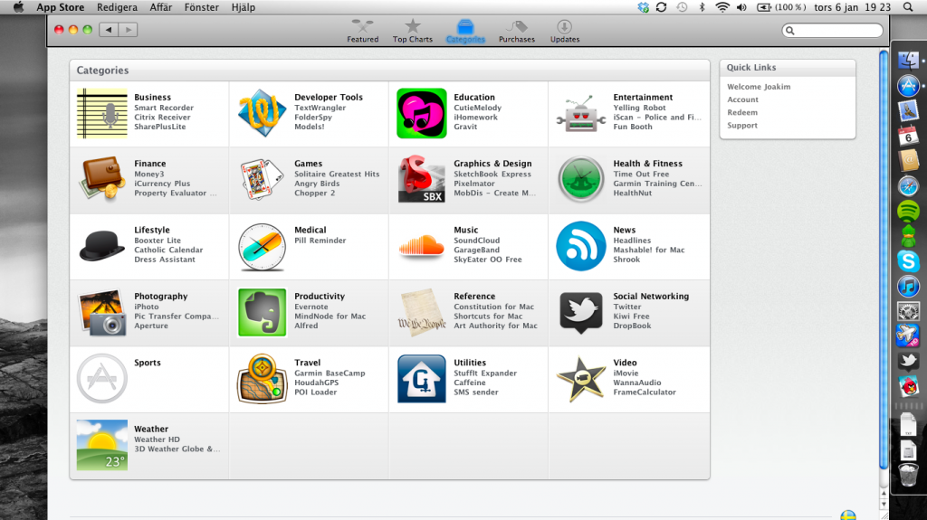Switch to the Top Charts tab

pos(413,32)
